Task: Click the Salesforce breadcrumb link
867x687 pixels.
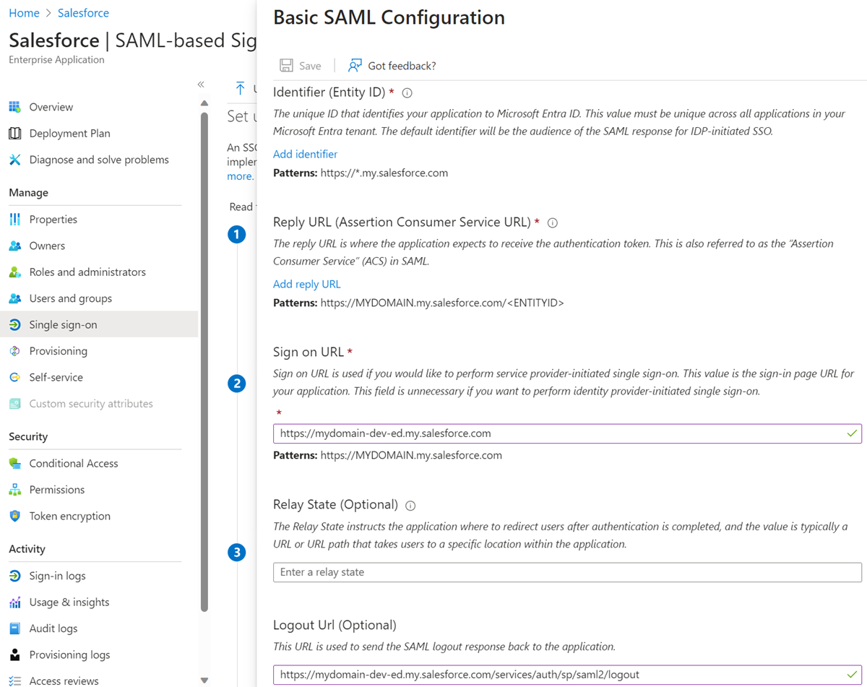Action: click(83, 13)
